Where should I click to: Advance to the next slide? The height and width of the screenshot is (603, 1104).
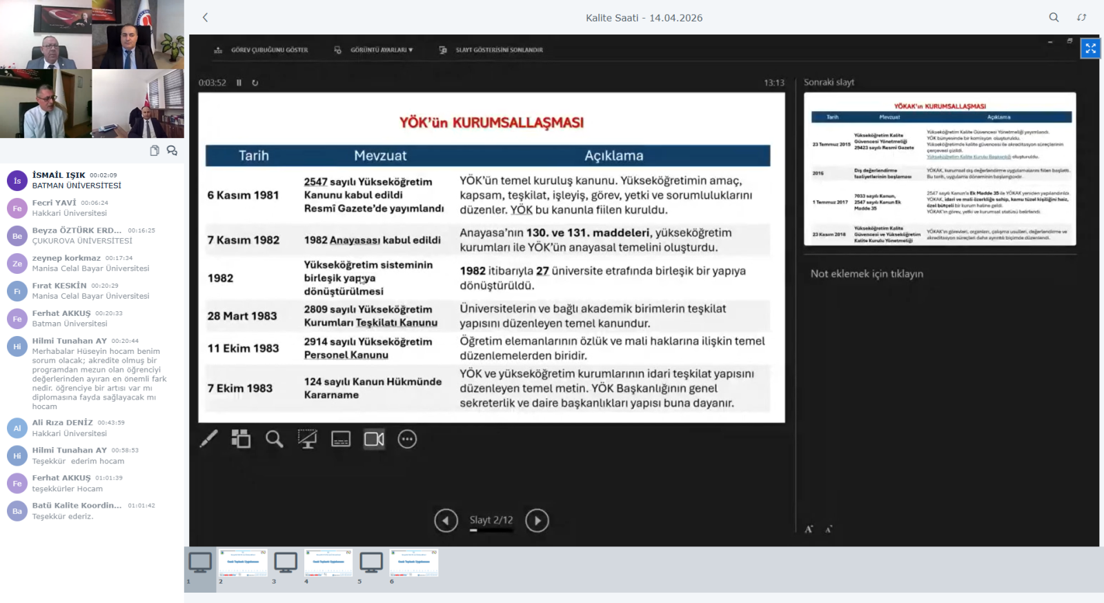click(x=537, y=520)
